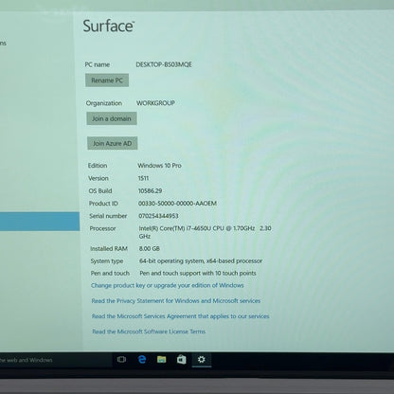Click the WORKGROUP organization value
The width and height of the screenshot is (394, 394).
point(155,103)
